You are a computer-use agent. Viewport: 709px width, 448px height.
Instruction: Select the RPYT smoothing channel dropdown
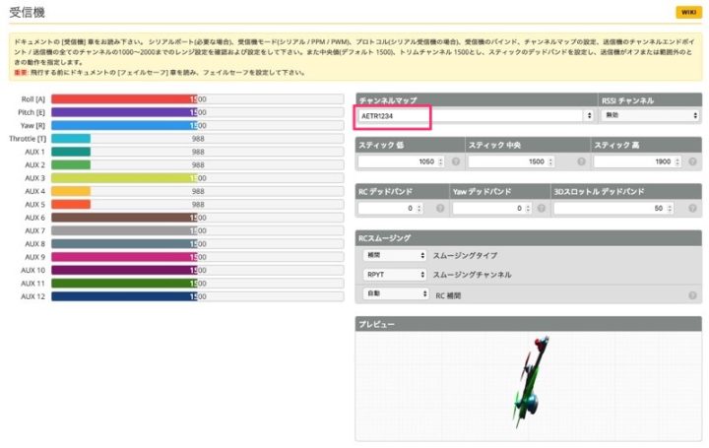point(394,275)
